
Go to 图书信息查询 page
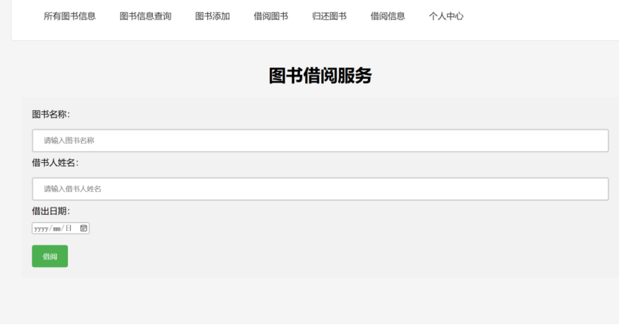coord(145,16)
